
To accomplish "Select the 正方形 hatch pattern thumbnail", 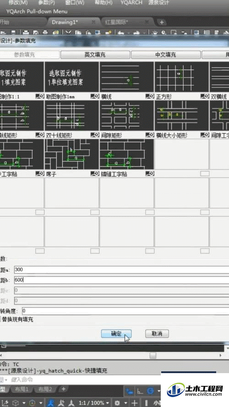I will [182, 77].
